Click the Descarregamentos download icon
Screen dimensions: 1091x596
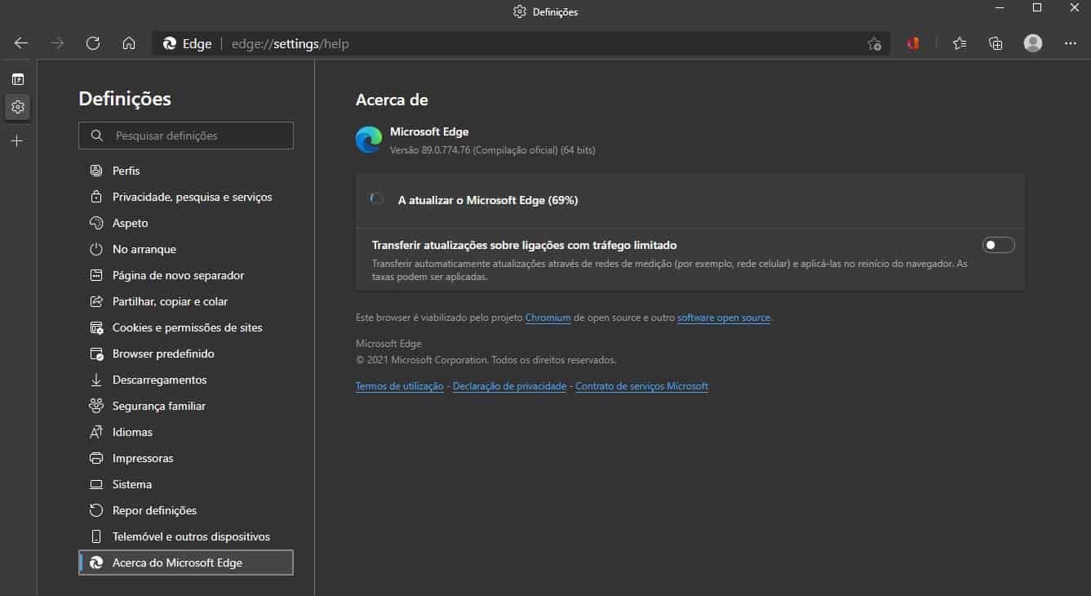(96, 380)
